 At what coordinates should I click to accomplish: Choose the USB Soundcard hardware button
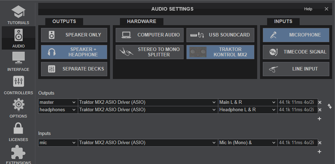[x=220, y=35]
